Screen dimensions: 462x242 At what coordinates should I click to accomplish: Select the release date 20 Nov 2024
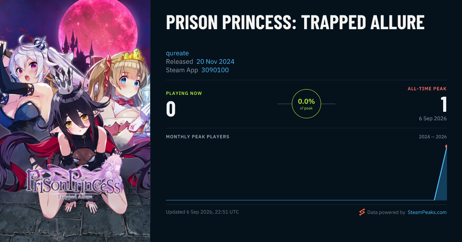tap(215, 61)
